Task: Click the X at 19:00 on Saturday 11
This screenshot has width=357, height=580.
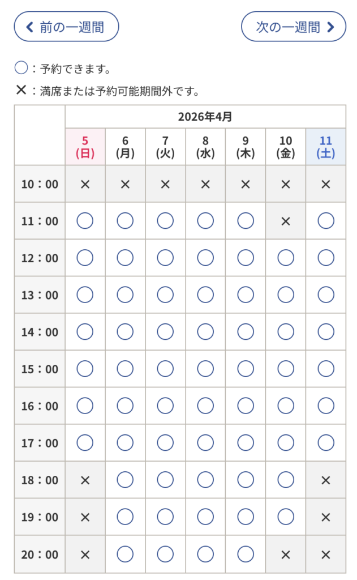Action: coord(326,517)
